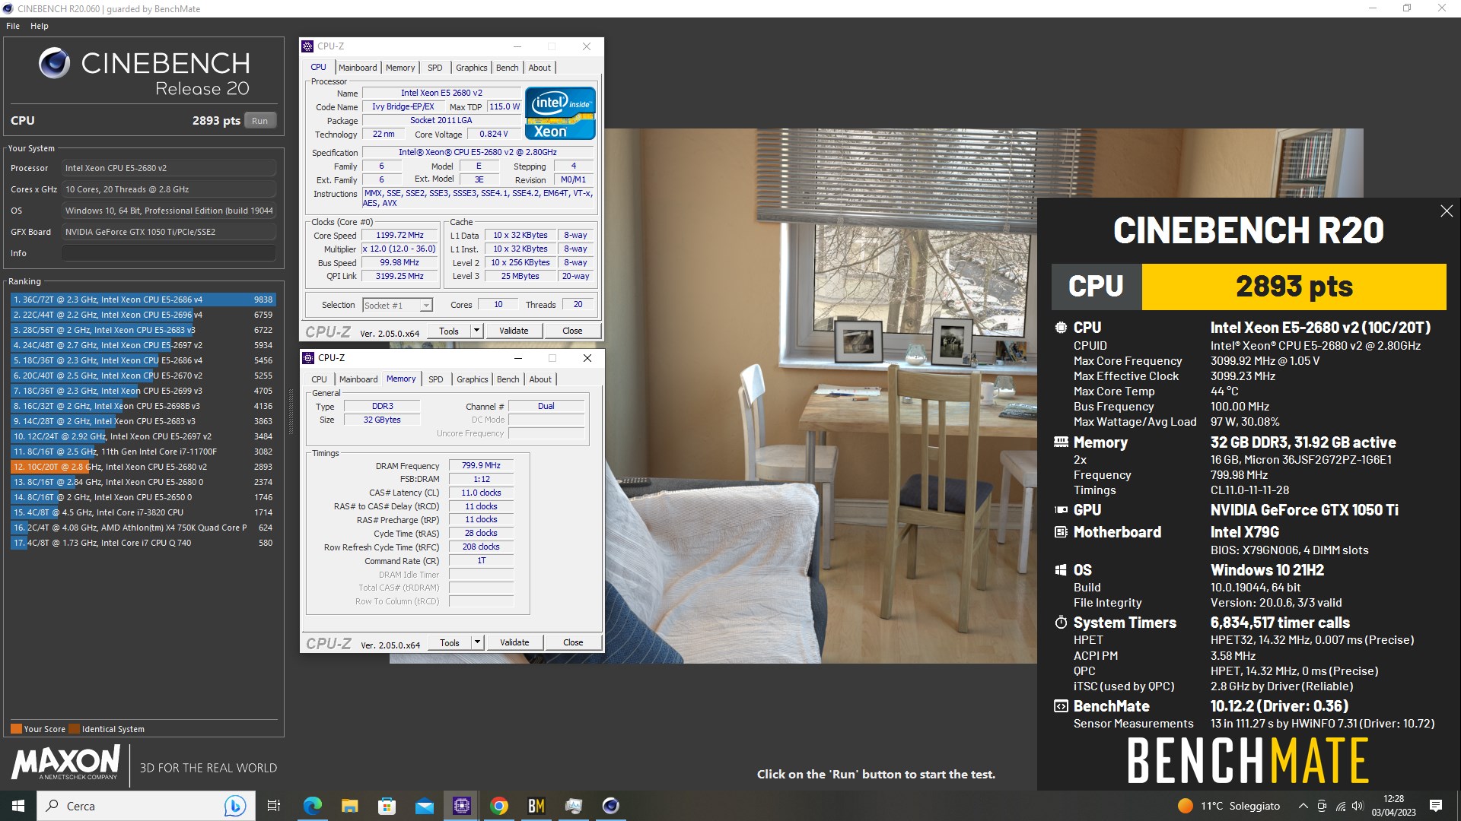The image size is (1461, 821).
Task: Click Identical System legend swatch
Action: [74, 729]
